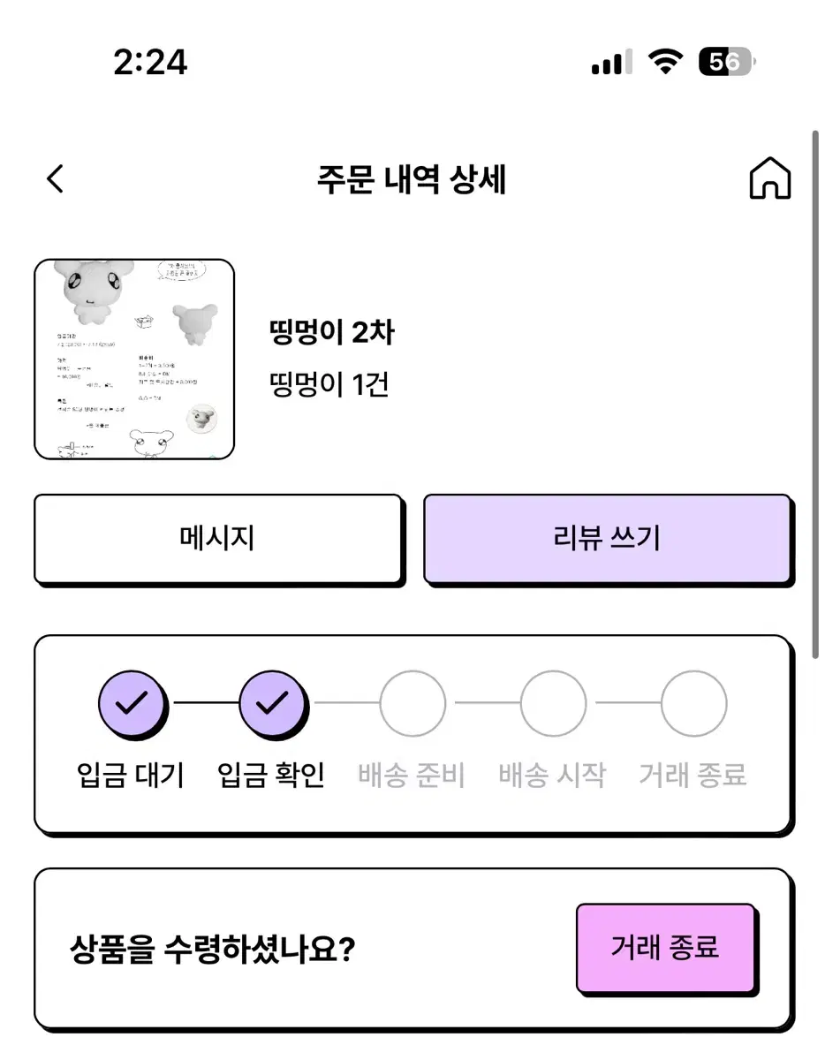This screenshot has width=825, height=1060.
Task: Tap the 주문 내역 상세 page title
Action: coord(412,180)
